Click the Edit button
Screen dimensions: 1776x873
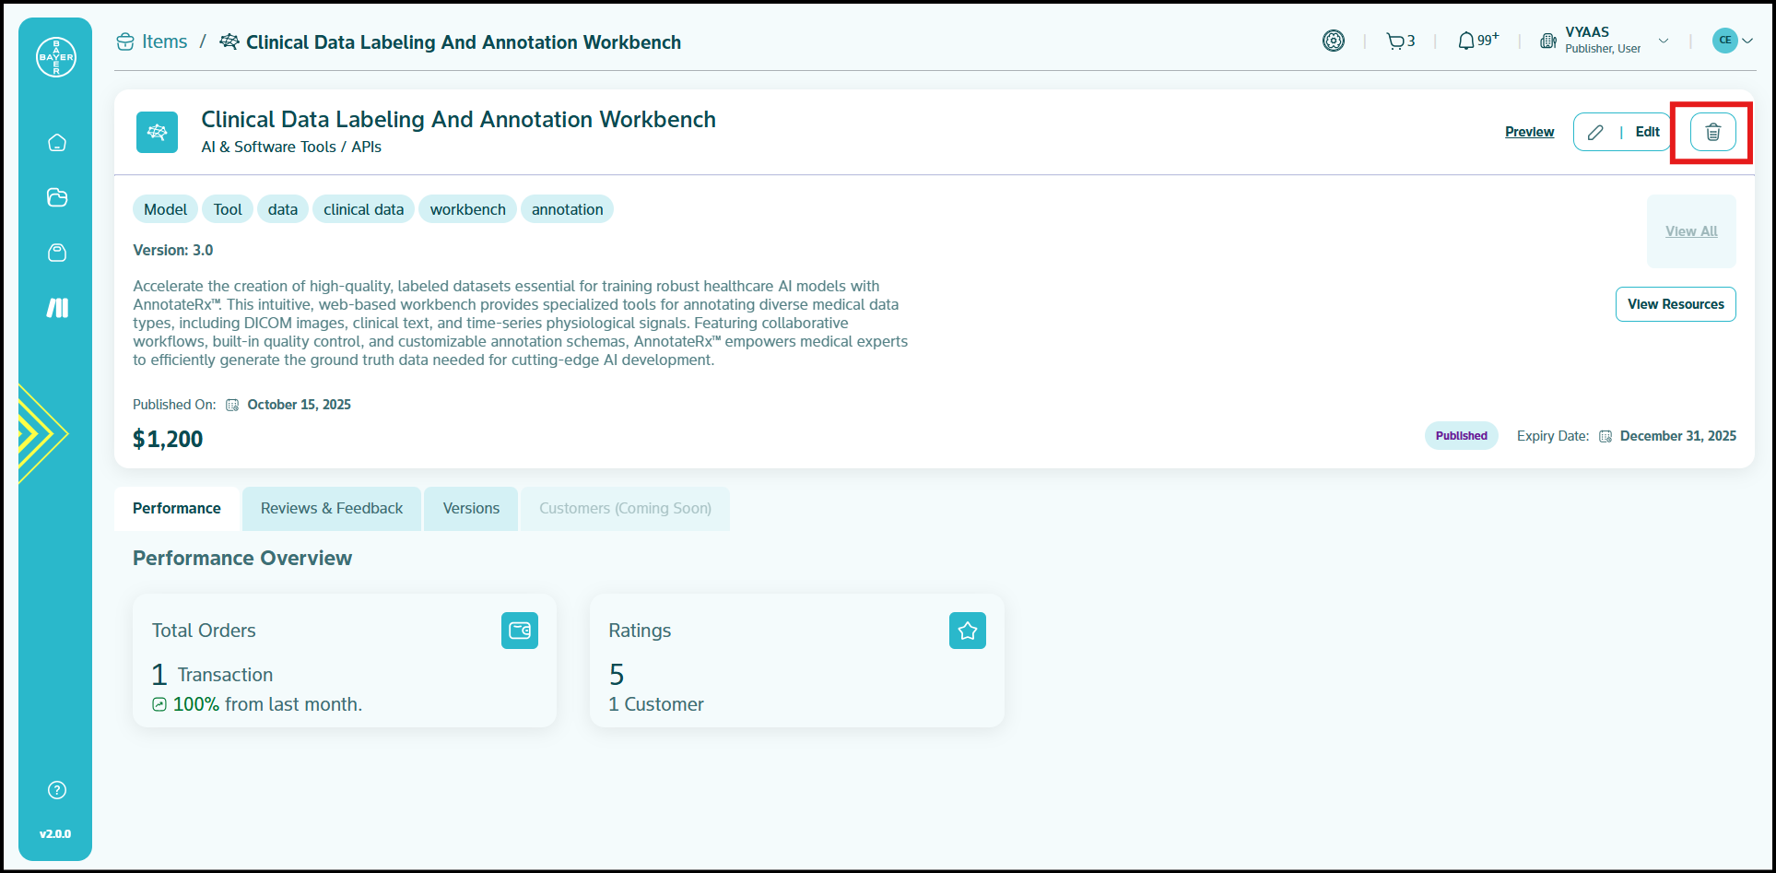(1622, 132)
